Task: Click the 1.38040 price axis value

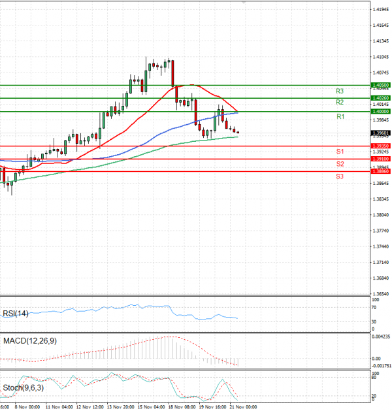Action: coord(381,215)
